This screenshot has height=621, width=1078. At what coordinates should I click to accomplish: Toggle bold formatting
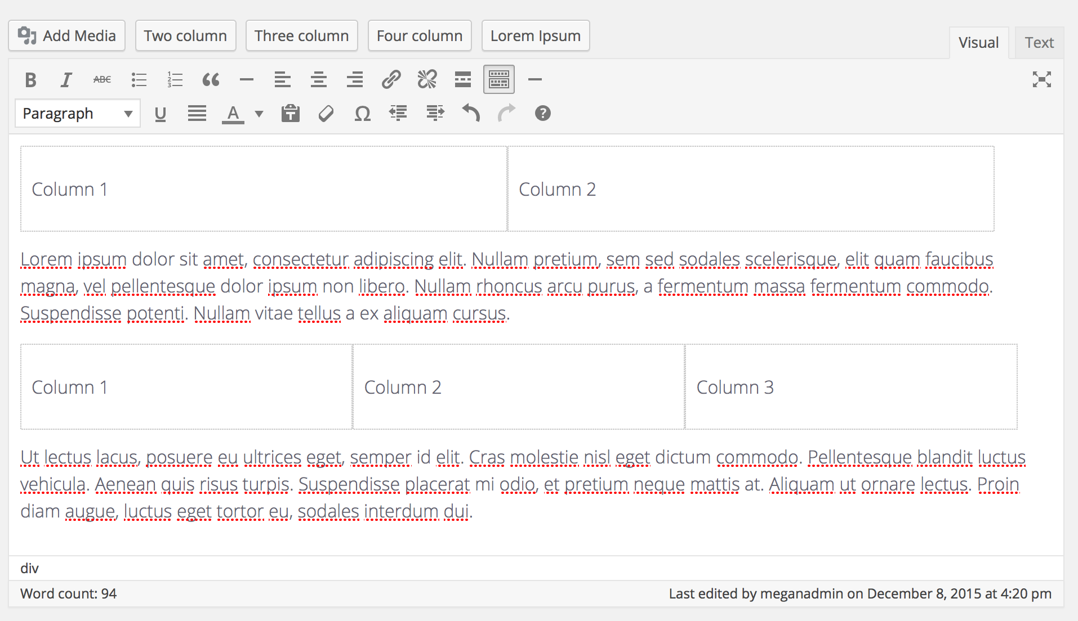31,80
